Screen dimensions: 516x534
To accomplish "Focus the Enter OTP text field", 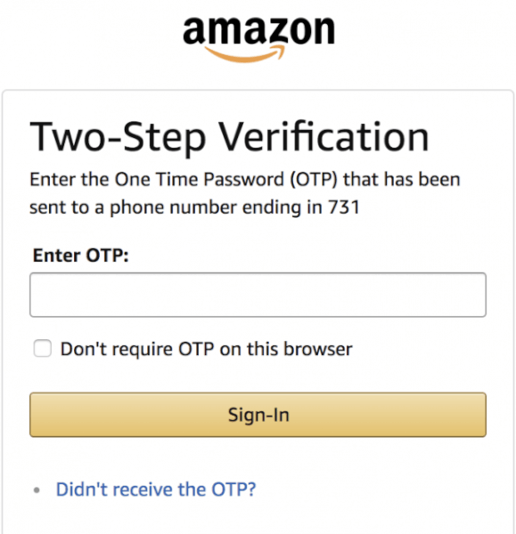I will (x=258, y=295).
